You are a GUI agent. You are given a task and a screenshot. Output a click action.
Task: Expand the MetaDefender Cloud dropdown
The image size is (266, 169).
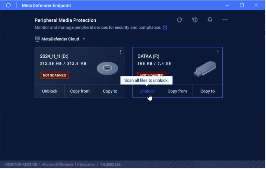[84, 39]
